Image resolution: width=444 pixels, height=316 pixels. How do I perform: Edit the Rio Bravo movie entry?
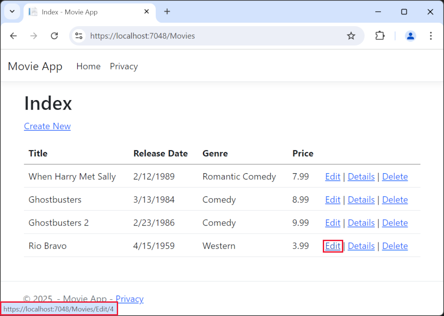(x=333, y=246)
